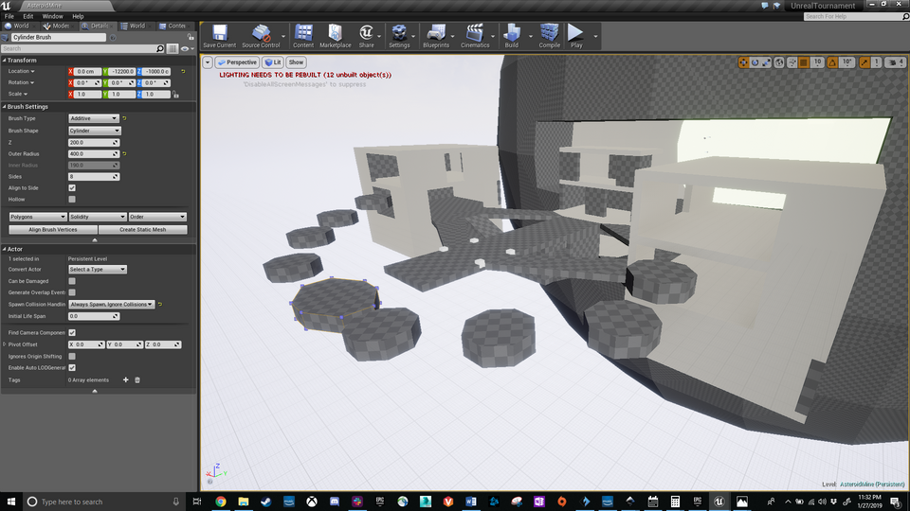Click the Outer Radius value field

tap(94, 154)
